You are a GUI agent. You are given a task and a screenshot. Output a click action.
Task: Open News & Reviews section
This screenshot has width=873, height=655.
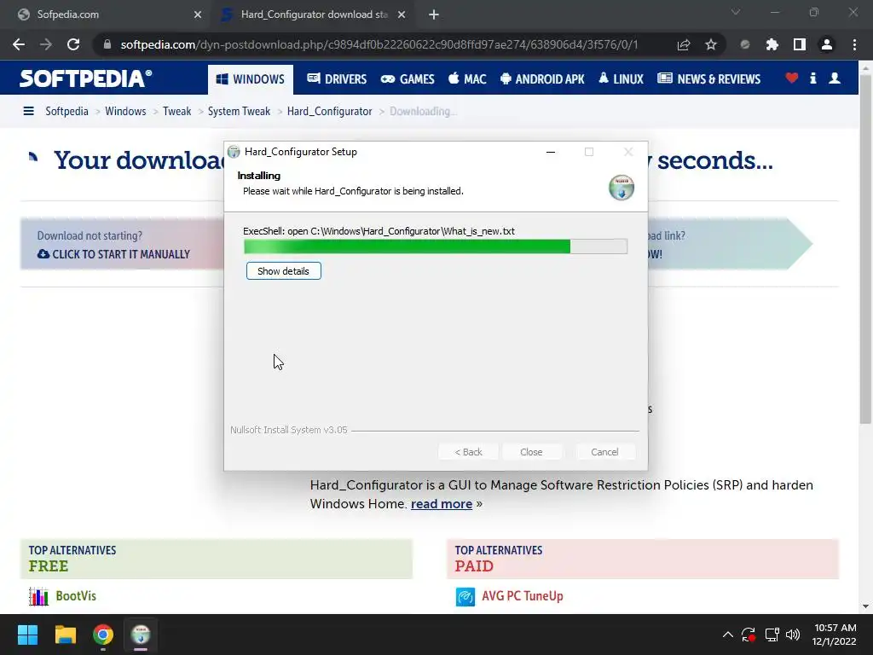[x=708, y=79]
